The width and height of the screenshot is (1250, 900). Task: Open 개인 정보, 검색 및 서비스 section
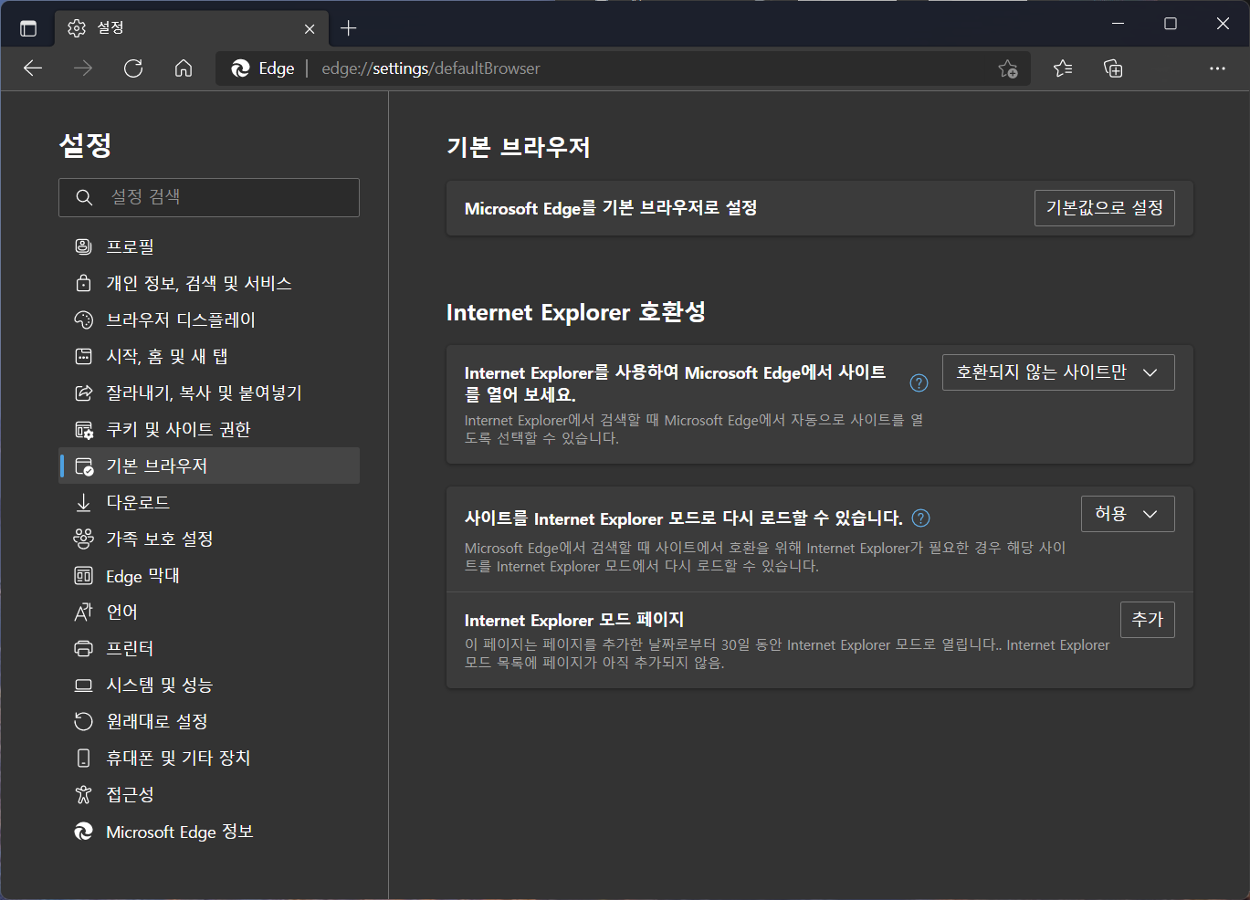[x=209, y=283]
